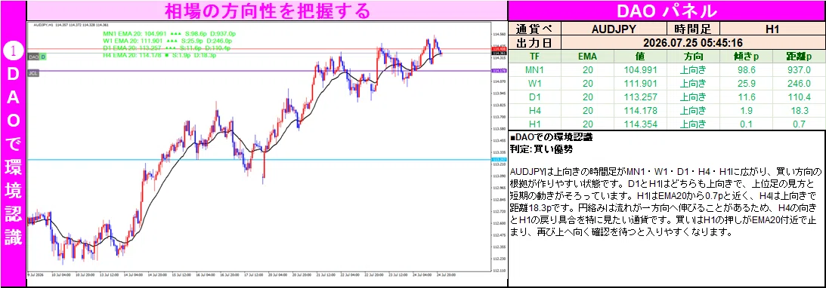Screen dimensions: 826x288
Task: Select the red 114.408 price tag
Action: 498,49
